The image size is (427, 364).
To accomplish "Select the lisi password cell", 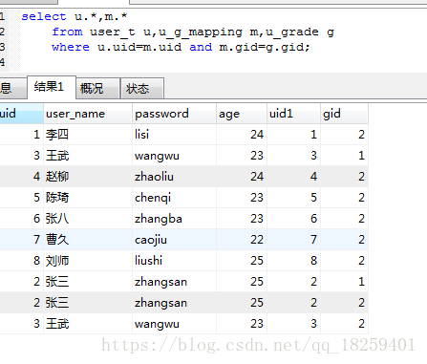I will point(174,135).
